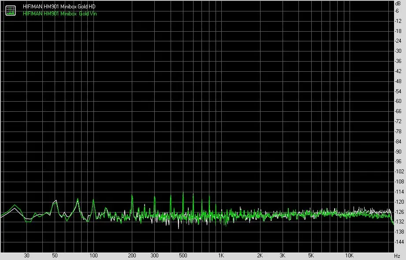Screen dimensions: 406x260
Task: Click the 200 Hz frequency axis label
Action: (x=132, y=256)
